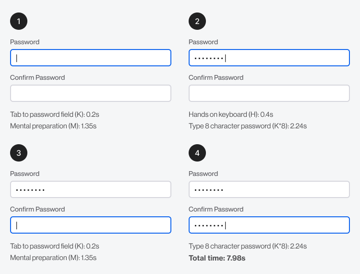Click the step 3 number badge
The image size is (360, 274).
click(x=19, y=153)
